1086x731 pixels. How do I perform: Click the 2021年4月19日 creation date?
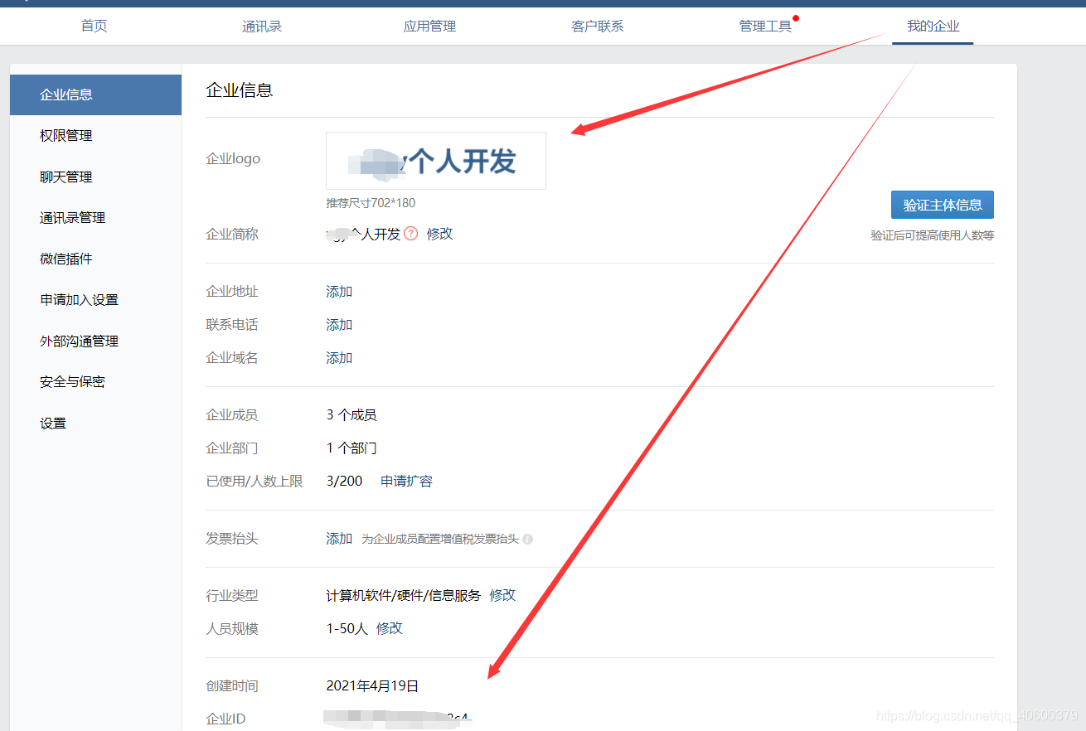(372, 685)
